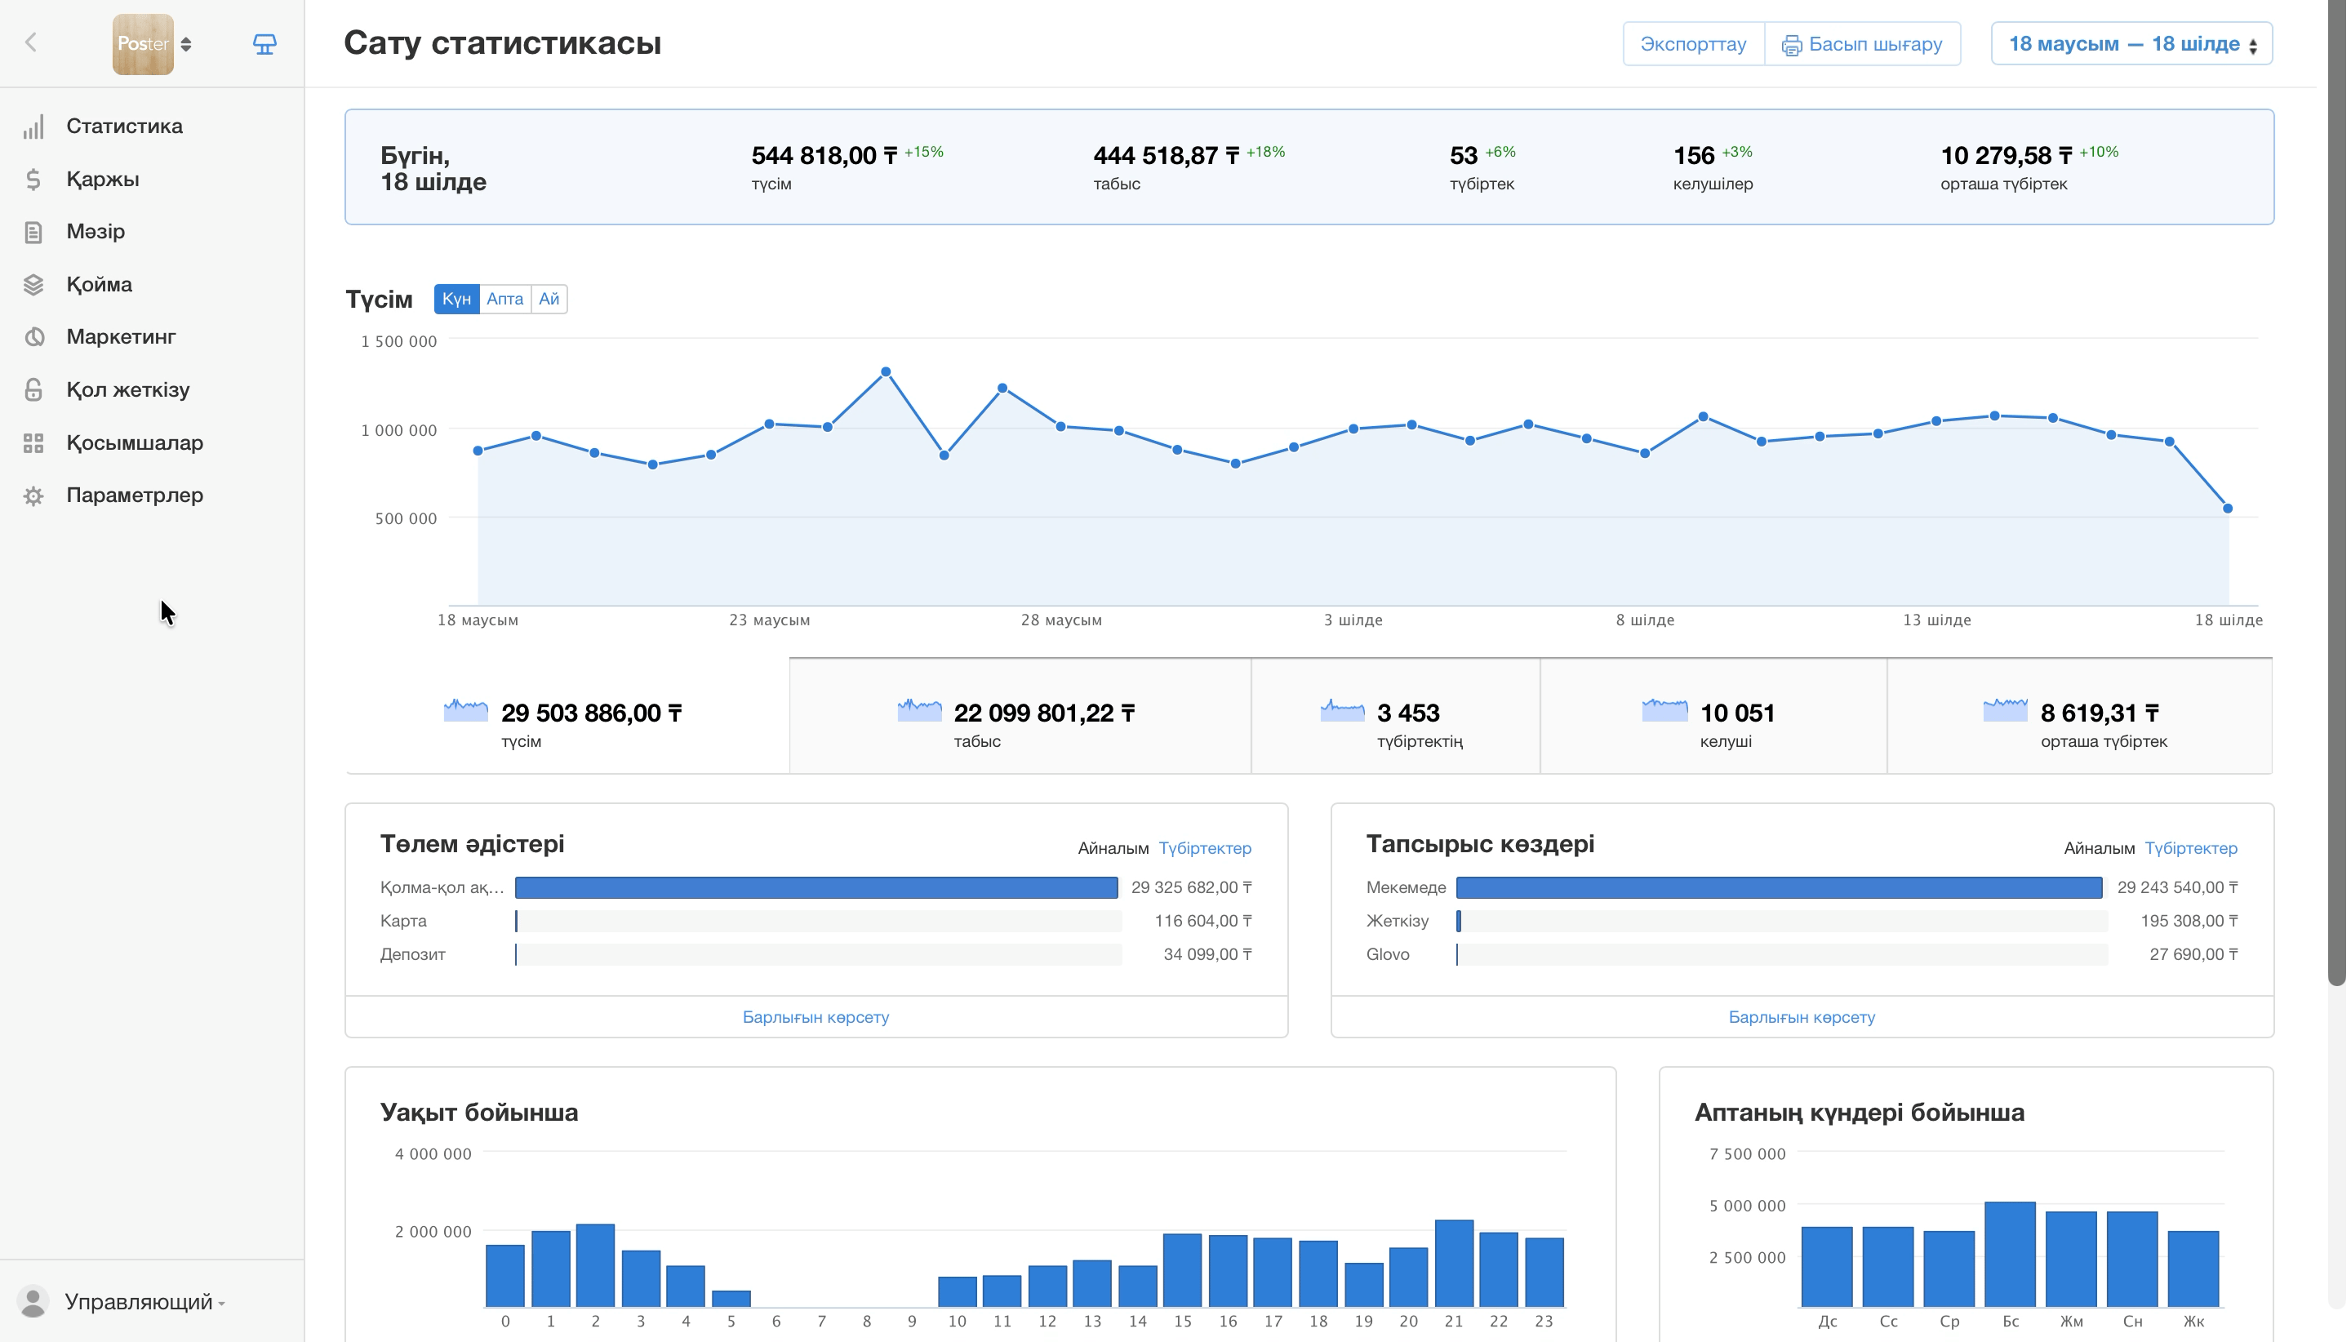Select the келуші metric tab
Viewport: 2351px width, 1342px height.
1713,717
